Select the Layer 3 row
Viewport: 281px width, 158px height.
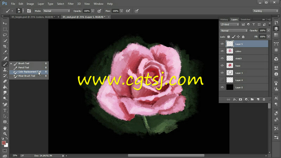(x=244, y=73)
